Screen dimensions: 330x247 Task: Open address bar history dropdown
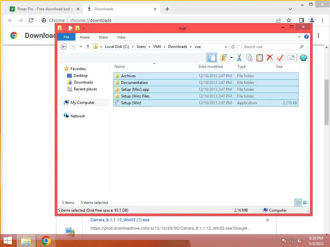click(x=226, y=47)
